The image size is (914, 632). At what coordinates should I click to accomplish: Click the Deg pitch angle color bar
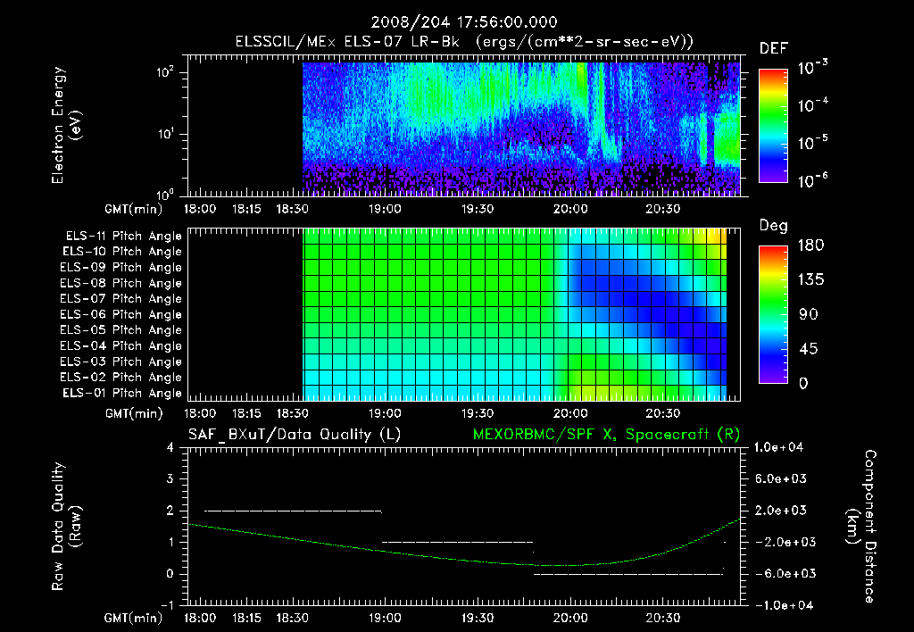coord(773,315)
